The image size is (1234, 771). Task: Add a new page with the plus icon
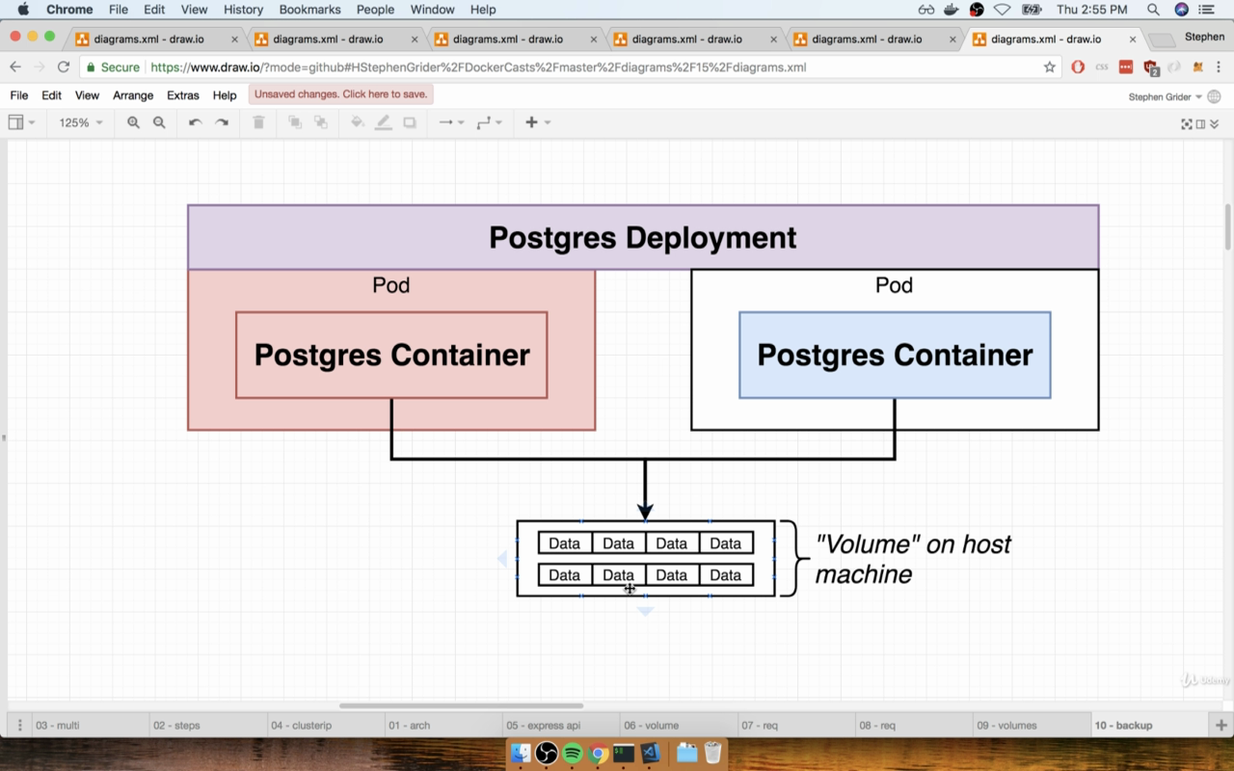pyautogui.click(x=1221, y=725)
